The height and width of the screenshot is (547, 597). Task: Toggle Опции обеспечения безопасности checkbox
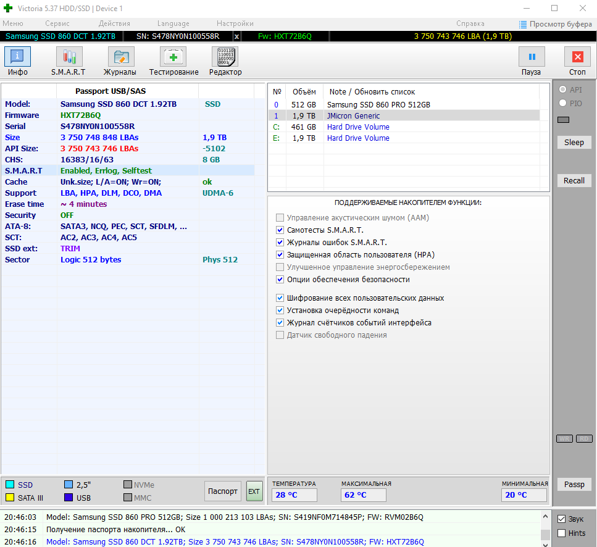[280, 280]
